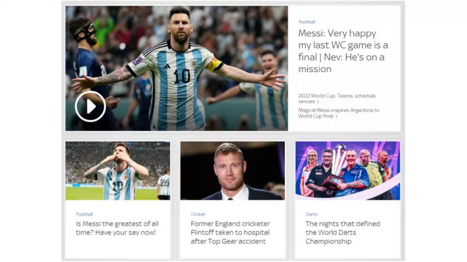The height and width of the screenshot is (262, 467).
Task: Select the Football category label above main headline
Action: [x=307, y=22]
